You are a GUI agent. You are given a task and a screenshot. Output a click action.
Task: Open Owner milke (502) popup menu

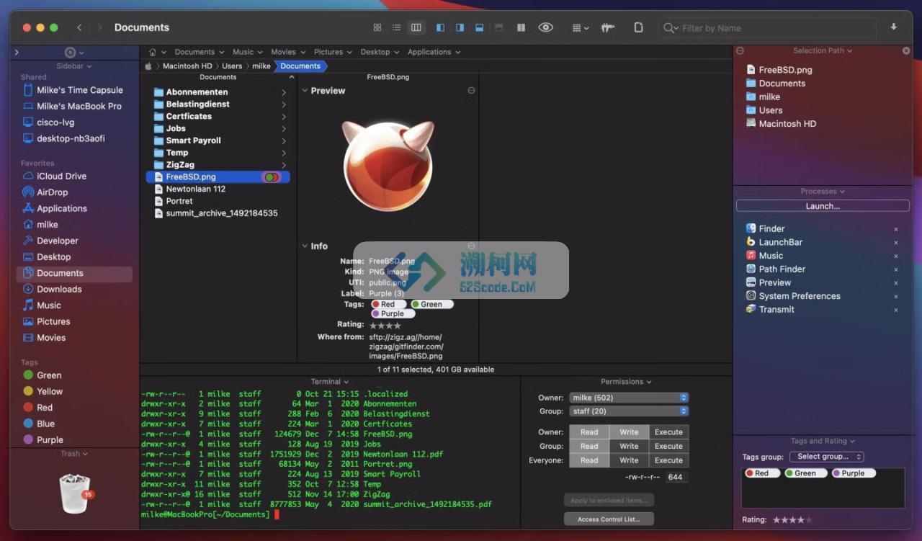[629, 398]
